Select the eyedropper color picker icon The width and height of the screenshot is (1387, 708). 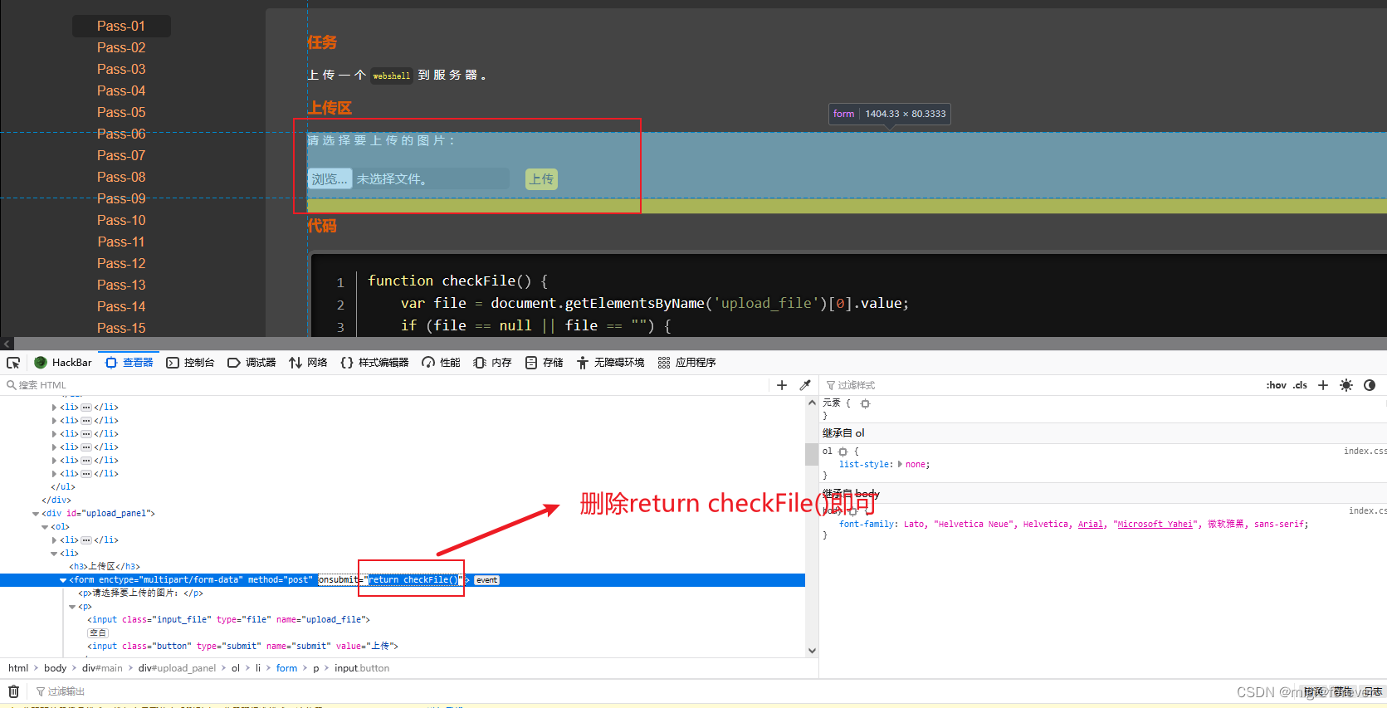[805, 385]
